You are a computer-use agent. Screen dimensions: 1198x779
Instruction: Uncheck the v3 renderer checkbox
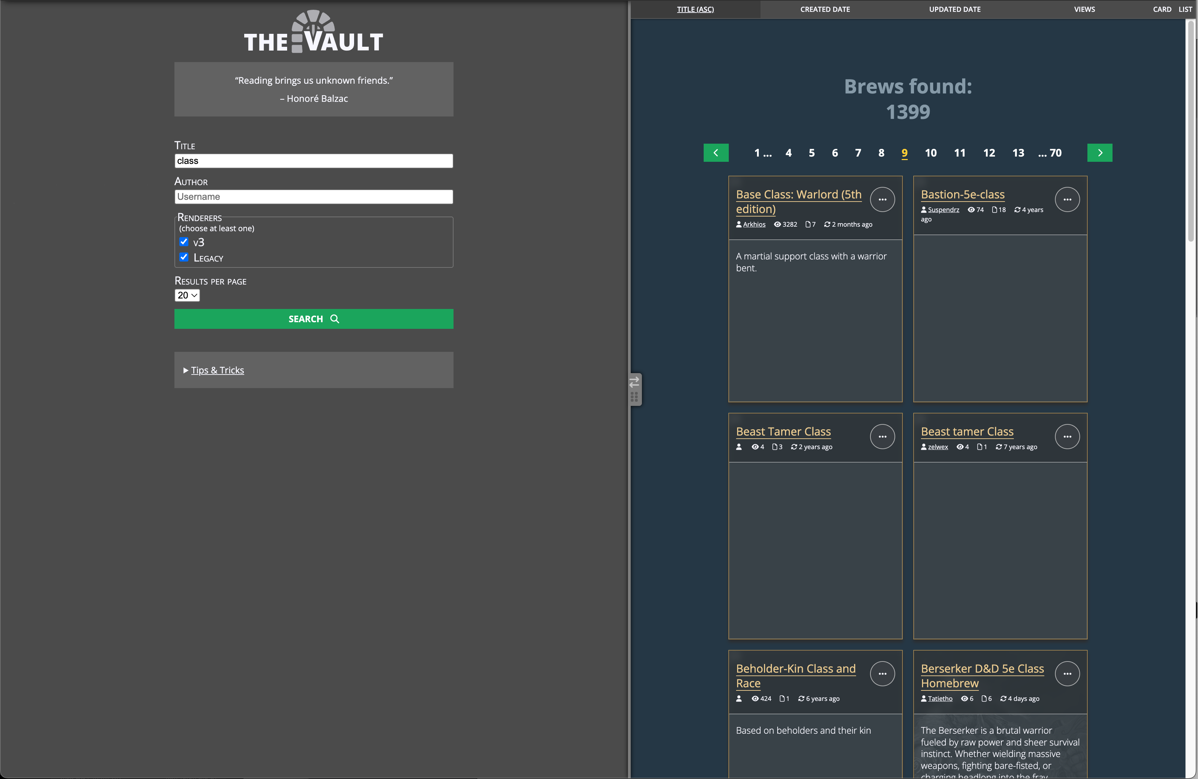point(184,242)
